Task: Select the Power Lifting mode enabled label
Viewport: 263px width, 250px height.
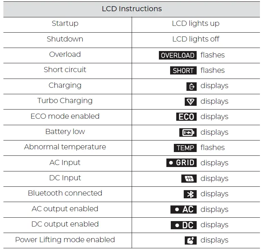Action: pos(65,239)
